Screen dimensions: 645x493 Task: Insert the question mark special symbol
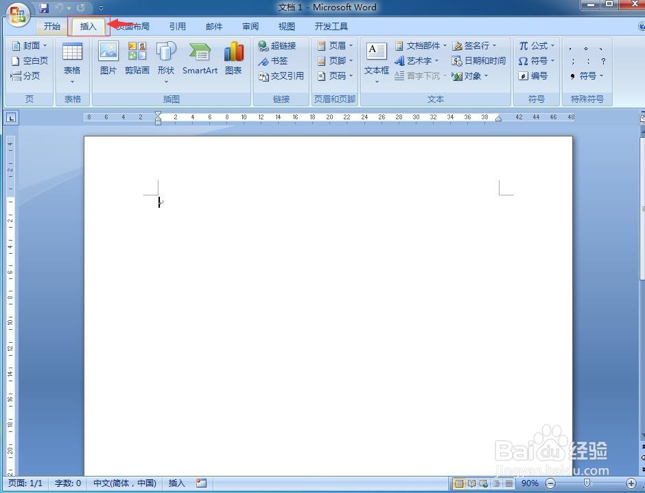[x=603, y=61]
